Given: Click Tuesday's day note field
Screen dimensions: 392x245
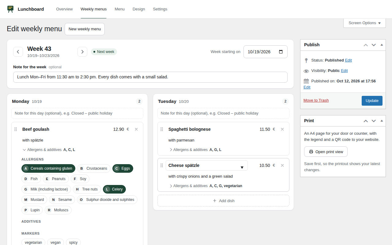Looking at the screenshot, I should point(223,113).
